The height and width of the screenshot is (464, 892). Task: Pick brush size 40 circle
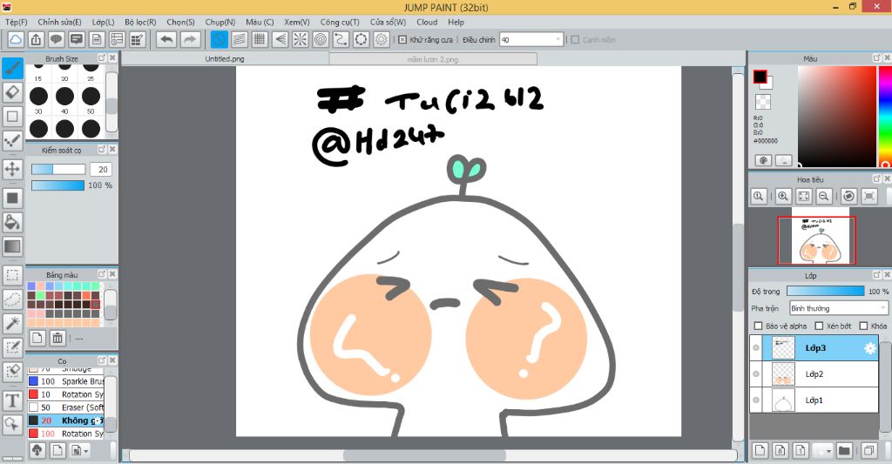coord(64,96)
